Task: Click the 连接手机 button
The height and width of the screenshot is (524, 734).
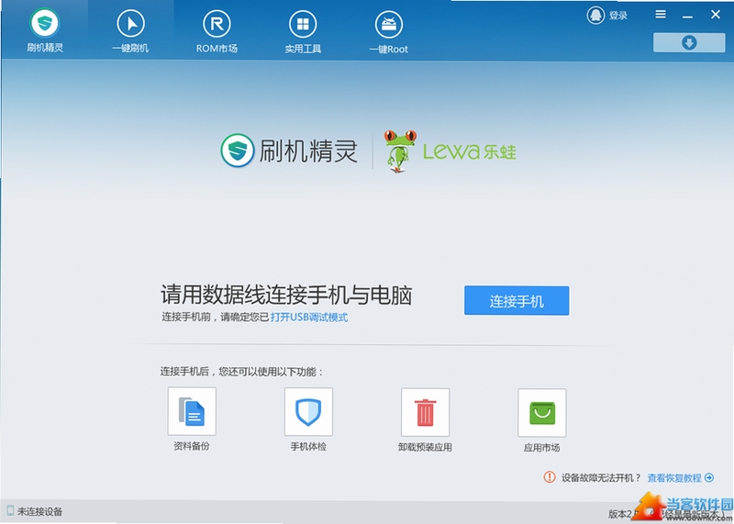Action: 517,301
